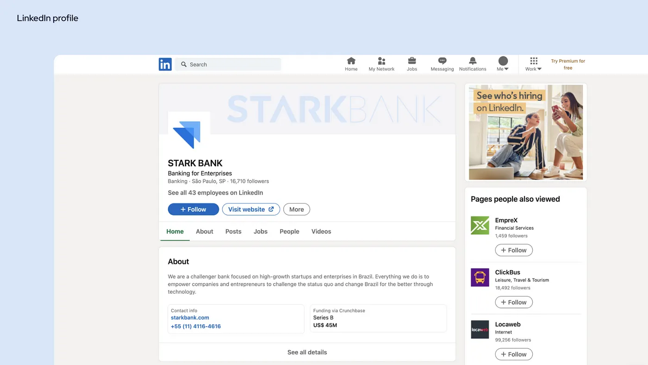The image size is (648, 365).
Task: Open My Network icon
Action: click(x=381, y=61)
